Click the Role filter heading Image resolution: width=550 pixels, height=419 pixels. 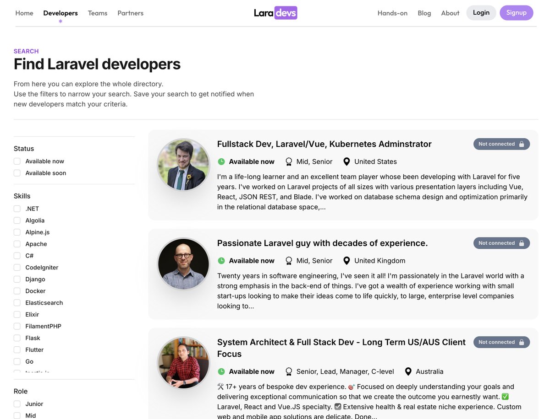21,391
